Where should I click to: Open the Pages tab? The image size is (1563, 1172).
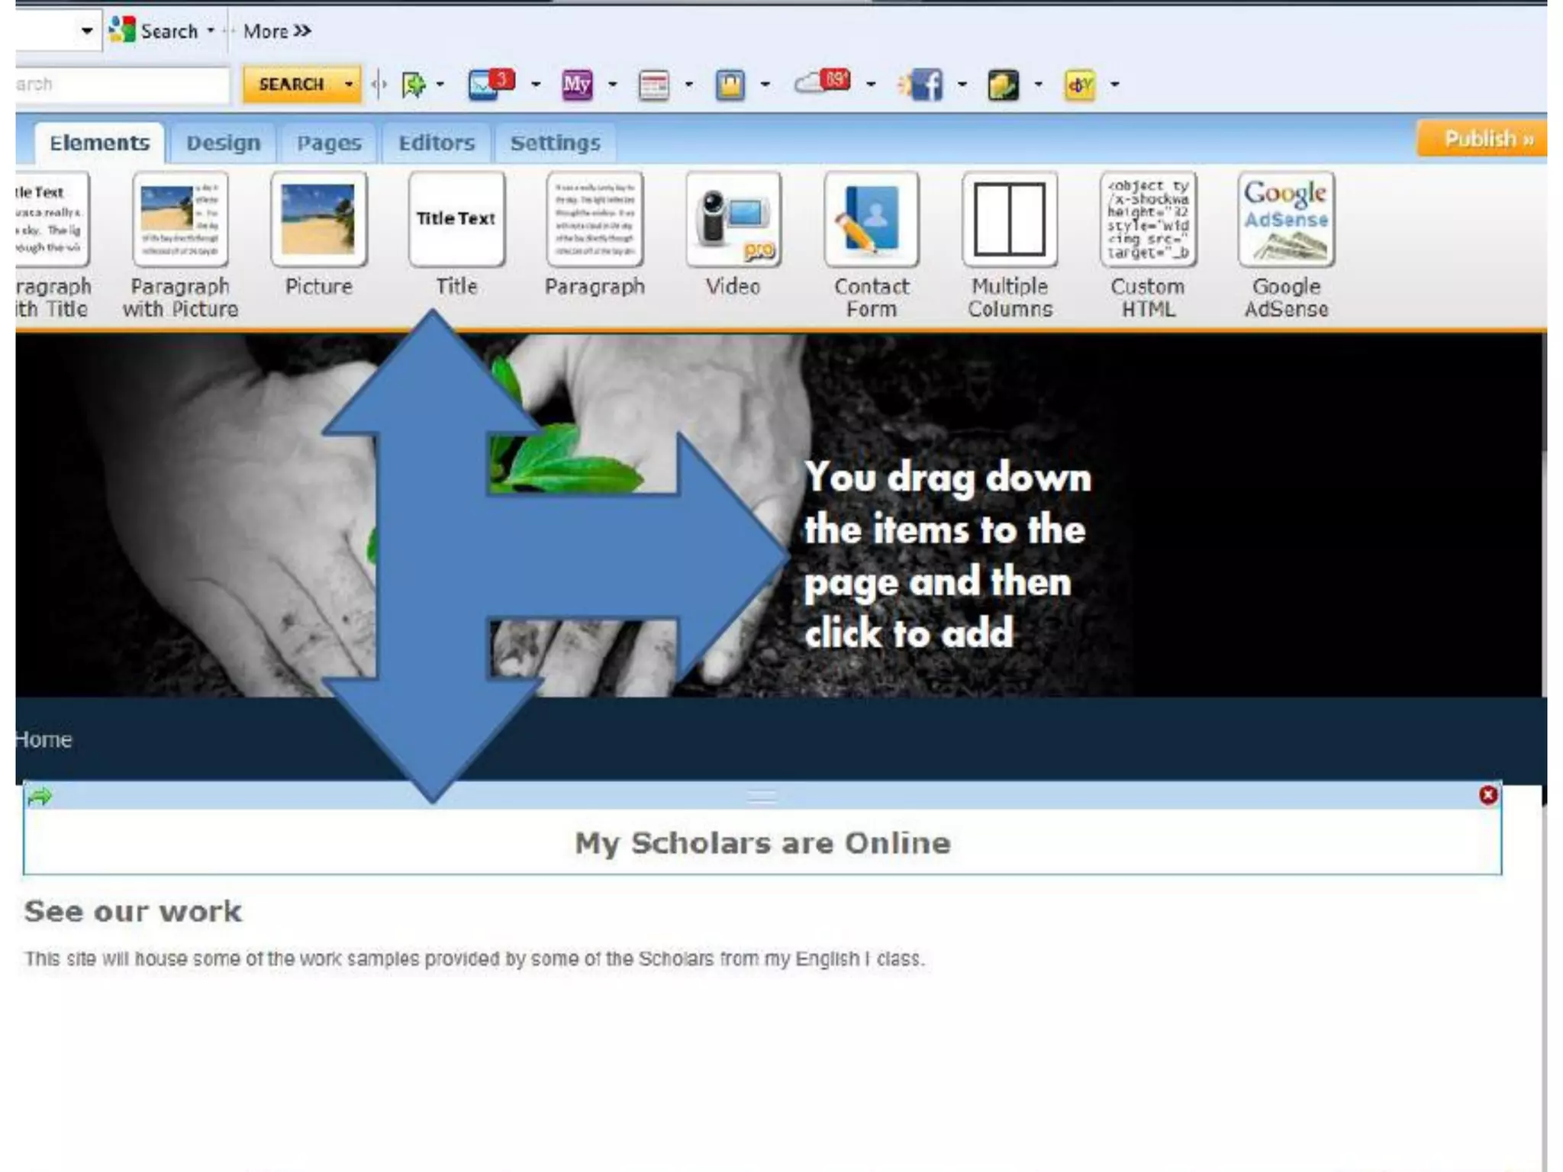point(328,143)
